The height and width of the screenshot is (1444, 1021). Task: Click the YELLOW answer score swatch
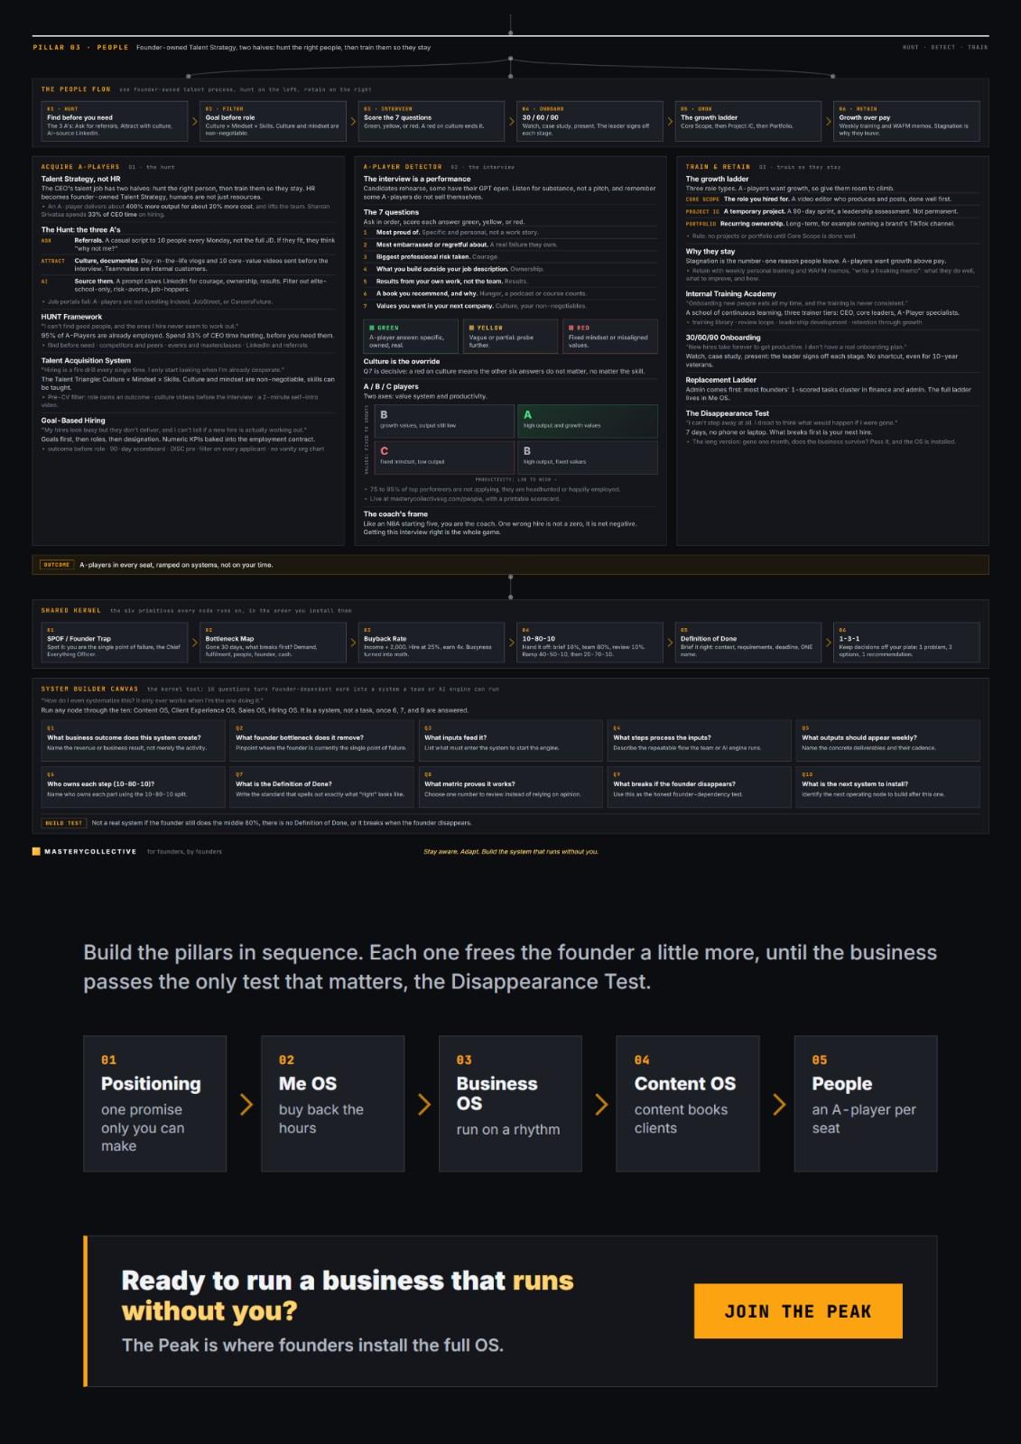pyautogui.click(x=510, y=336)
